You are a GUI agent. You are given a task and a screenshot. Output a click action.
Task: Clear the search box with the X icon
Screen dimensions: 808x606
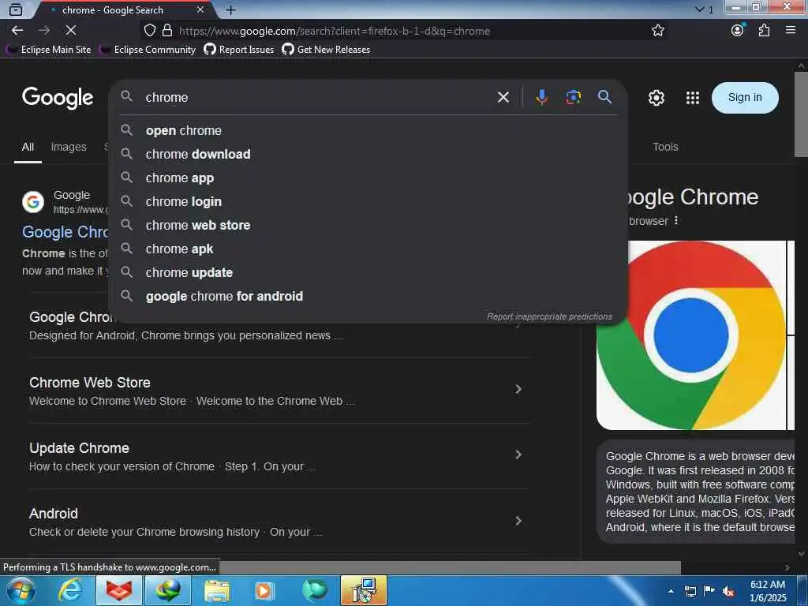(503, 97)
